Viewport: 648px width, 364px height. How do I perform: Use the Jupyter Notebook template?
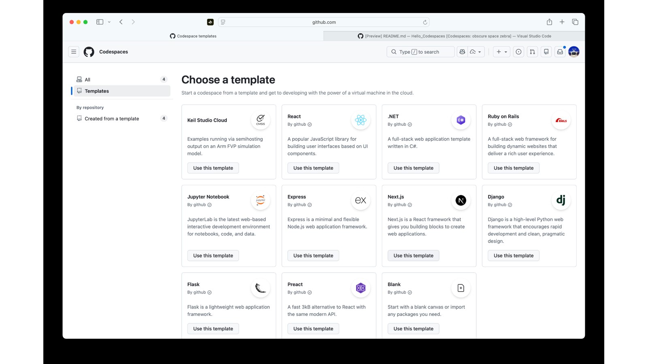click(213, 256)
